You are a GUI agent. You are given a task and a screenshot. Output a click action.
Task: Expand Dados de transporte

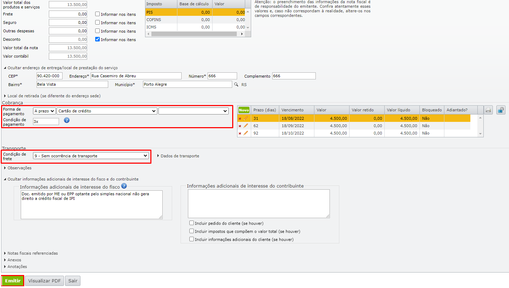(x=178, y=156)
